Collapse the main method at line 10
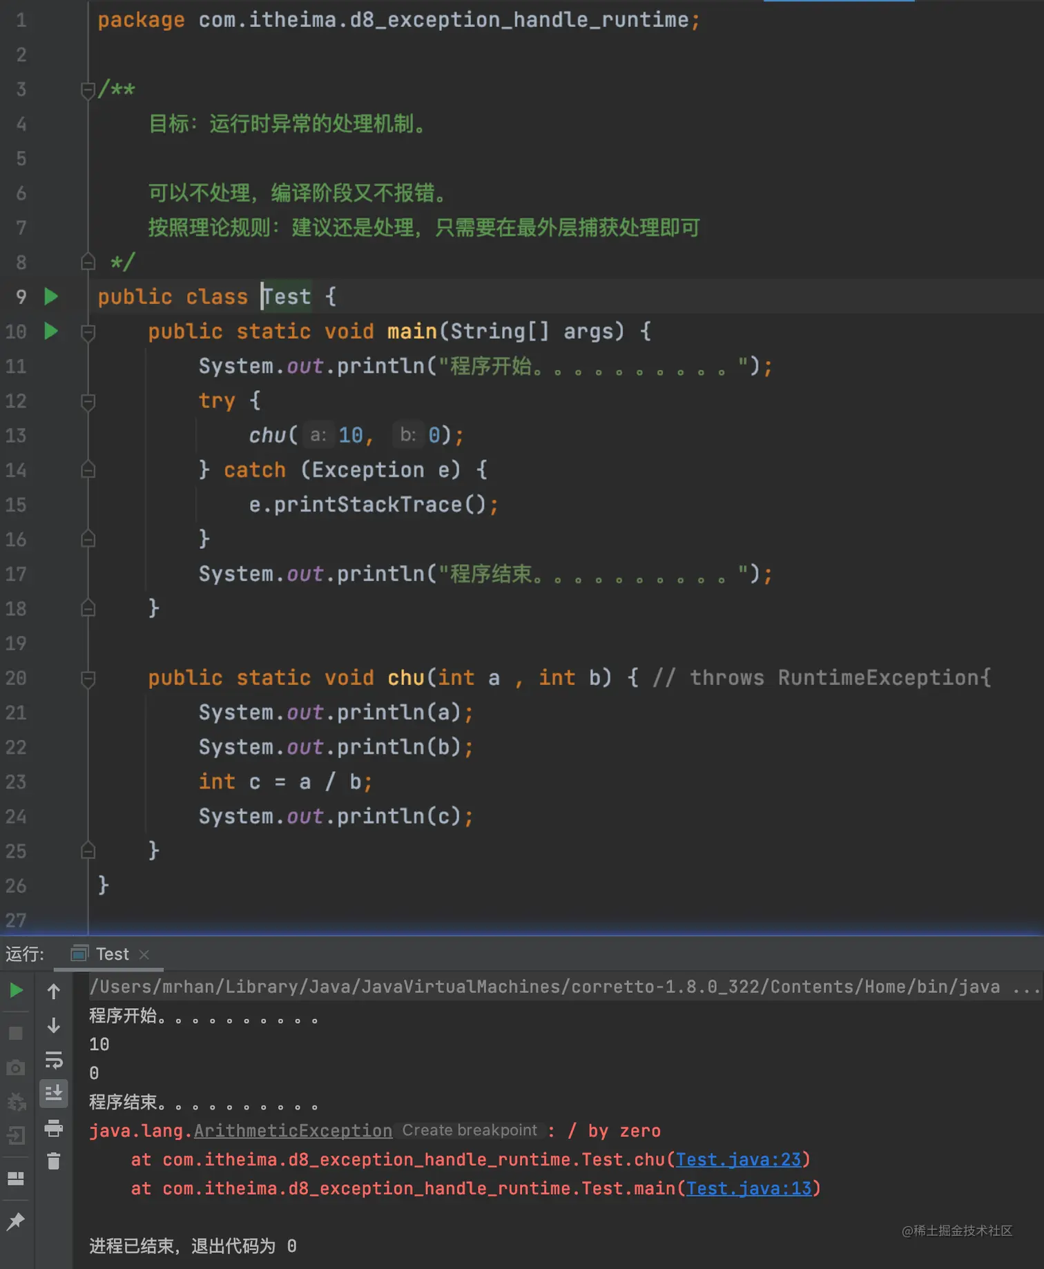1044x1269 pixels. [88, 332]
